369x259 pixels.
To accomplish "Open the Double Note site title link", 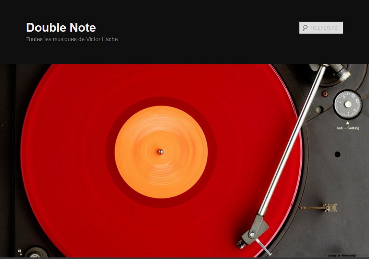I will coord(61,28).
